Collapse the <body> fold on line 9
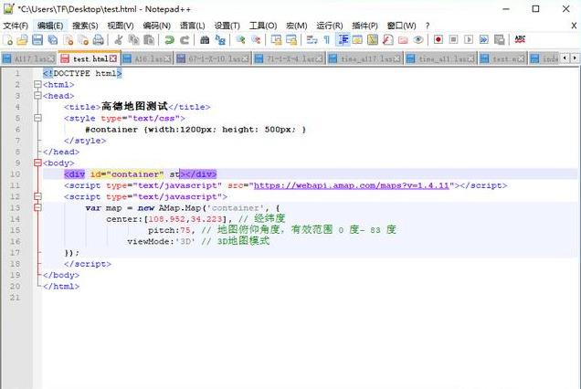This screenshot has height=389, width=581. point(37,163)
